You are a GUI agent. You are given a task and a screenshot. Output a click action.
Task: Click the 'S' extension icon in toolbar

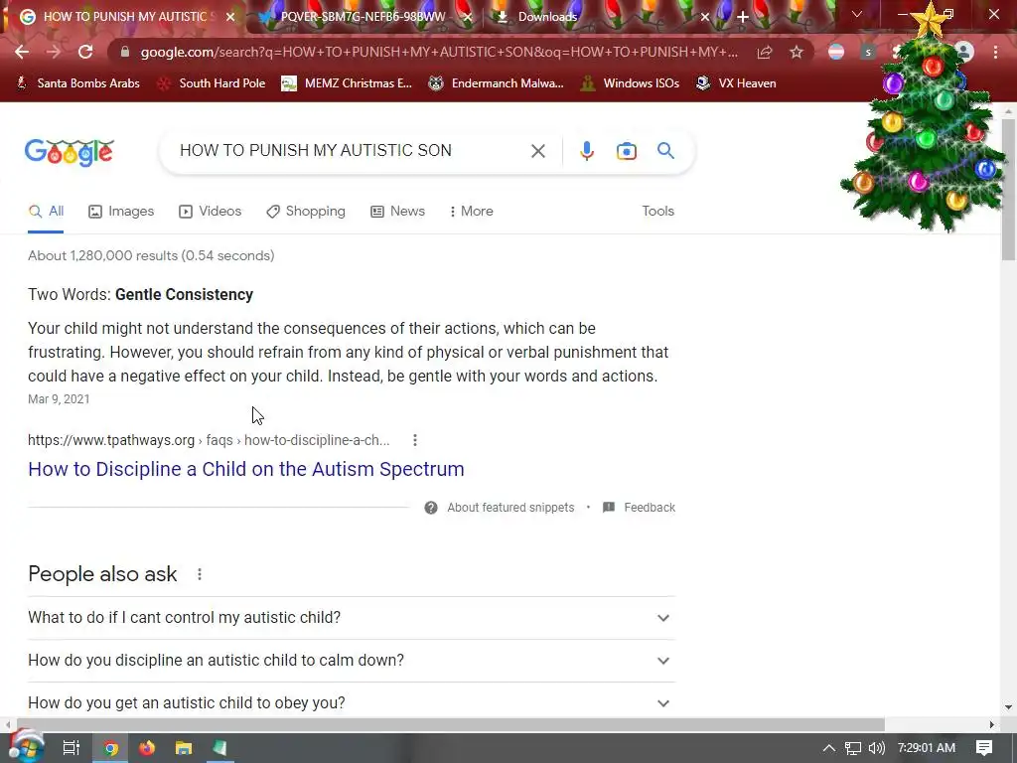tap(868, 52)
